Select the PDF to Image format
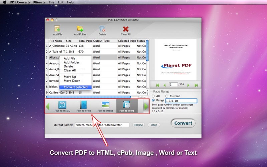Image resolution: width=267 pixels, height=167 pixels. (x=105, y=106)
